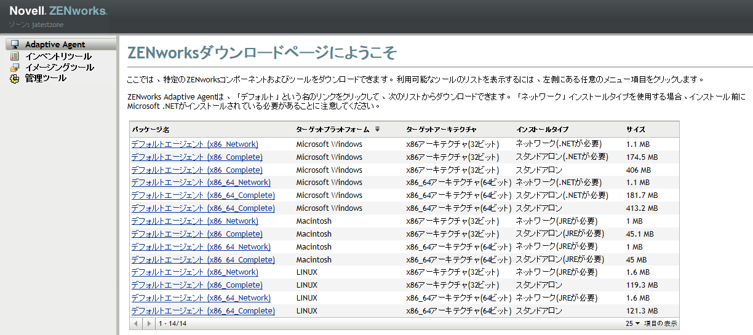Screen dimensions: 753x335
Task: Sort by サイズ column header
Action: pyautogui.click(x=636, y=130)
